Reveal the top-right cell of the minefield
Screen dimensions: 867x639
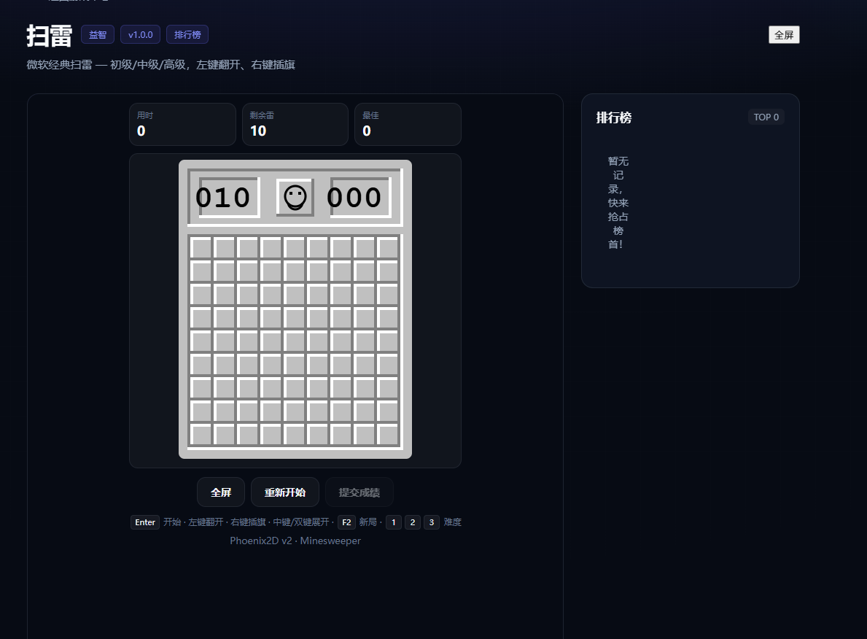coord(388,247)
